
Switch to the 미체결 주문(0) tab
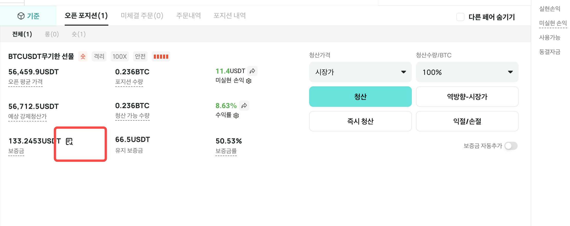tap(142, 16)
